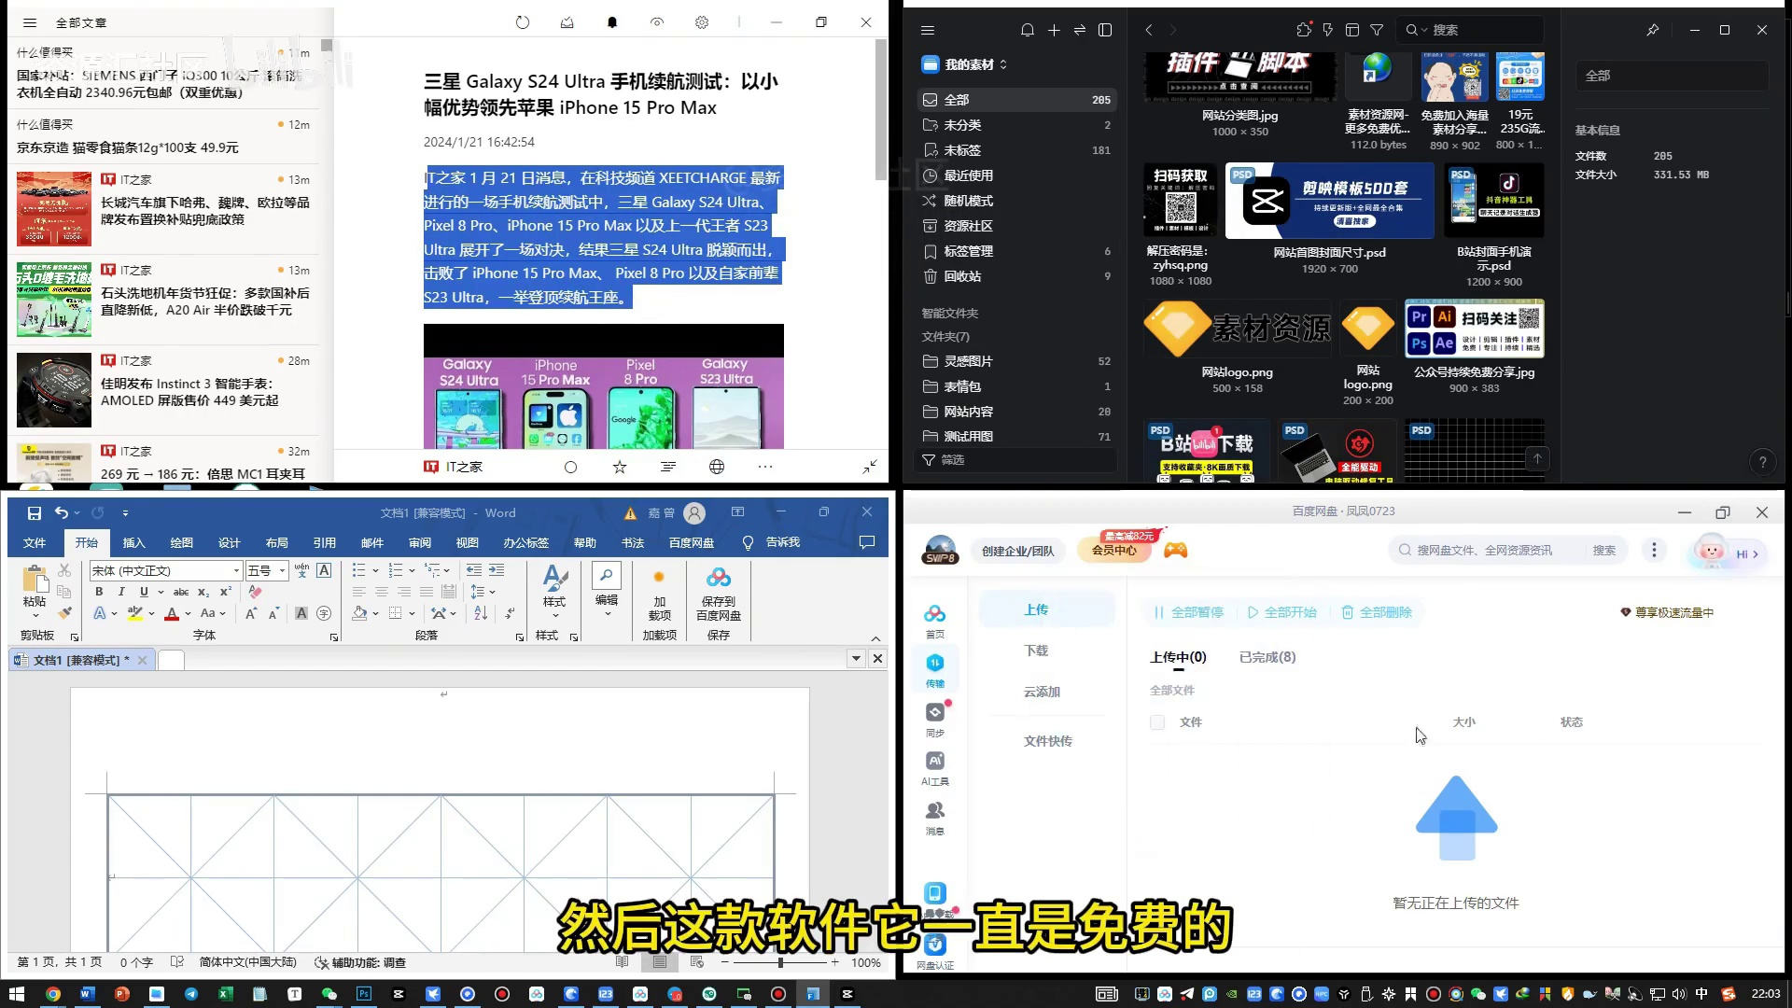Check the select-all files checkbox
This screenshot has width=1792, height=1008.
(1157, 722)
